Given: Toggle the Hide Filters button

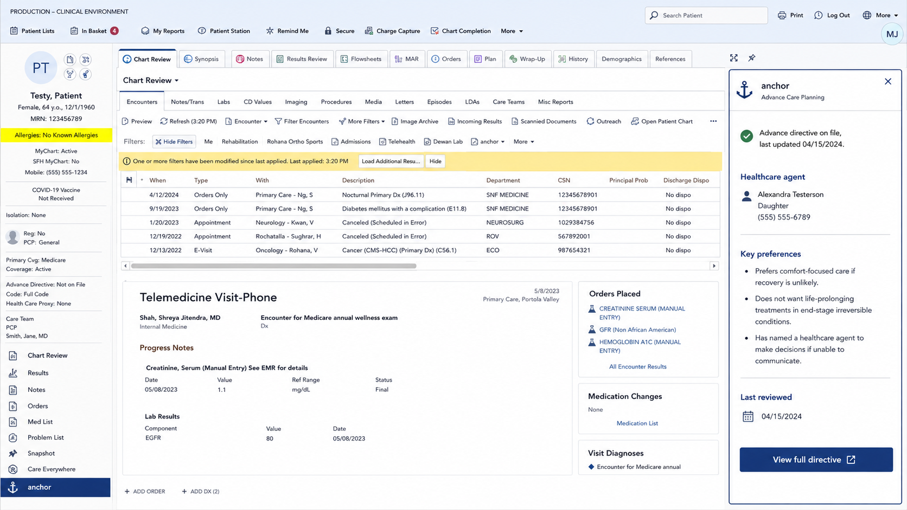Looking at the screenshot, I should (174, 141).
